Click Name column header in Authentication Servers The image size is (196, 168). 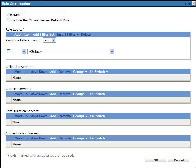pyautogui.click(x=17, y=144)
